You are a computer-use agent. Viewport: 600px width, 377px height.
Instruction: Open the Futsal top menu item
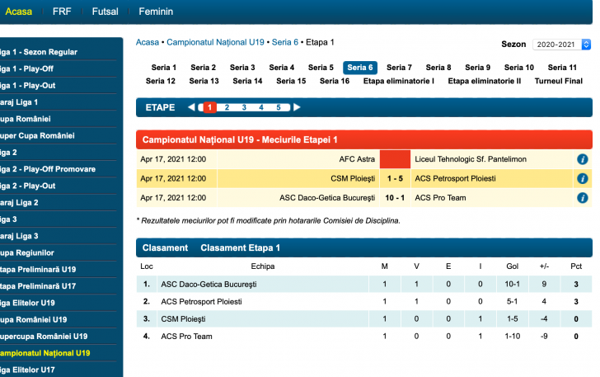[x=105, y=12]
